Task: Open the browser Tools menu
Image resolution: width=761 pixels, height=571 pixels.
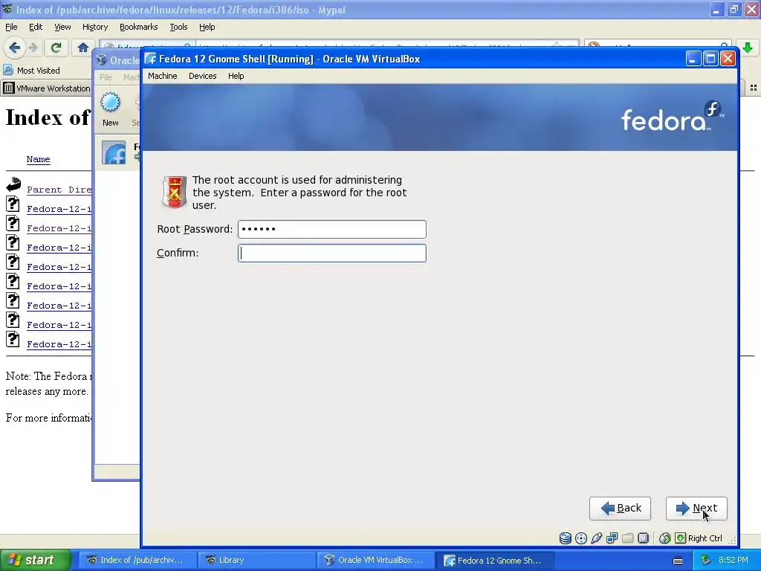Action: coord(178,27)
